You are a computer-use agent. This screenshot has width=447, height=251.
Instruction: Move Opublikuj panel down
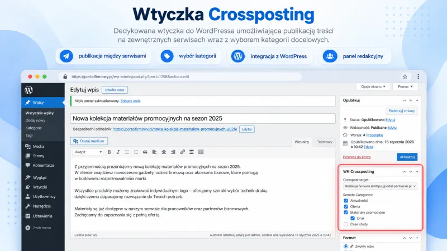tap(411, 100)
